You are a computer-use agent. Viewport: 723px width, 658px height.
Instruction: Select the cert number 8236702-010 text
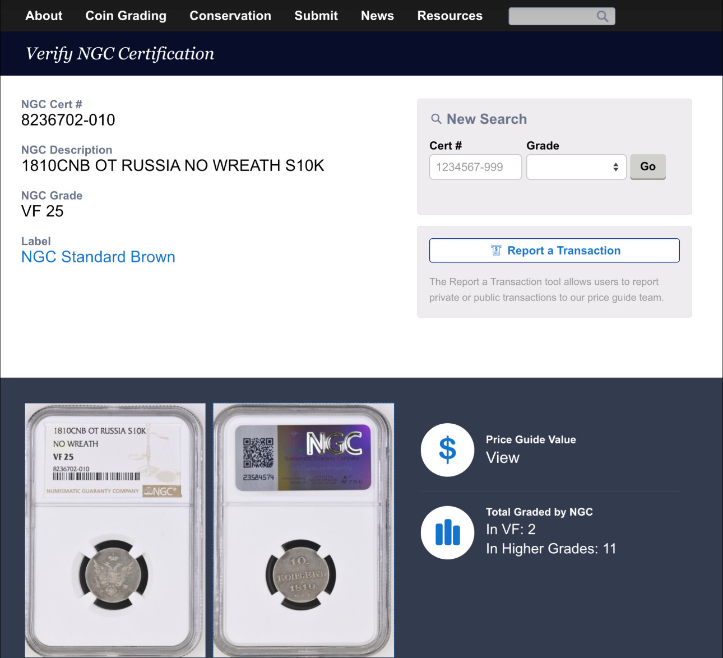(68, 120)
